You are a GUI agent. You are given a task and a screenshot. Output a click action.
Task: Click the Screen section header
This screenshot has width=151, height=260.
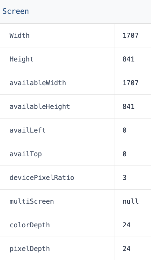click(x=16, y=11)
